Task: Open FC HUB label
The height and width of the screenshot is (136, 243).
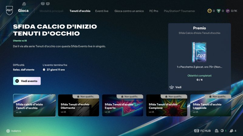Action: click(x=206, y=131)
